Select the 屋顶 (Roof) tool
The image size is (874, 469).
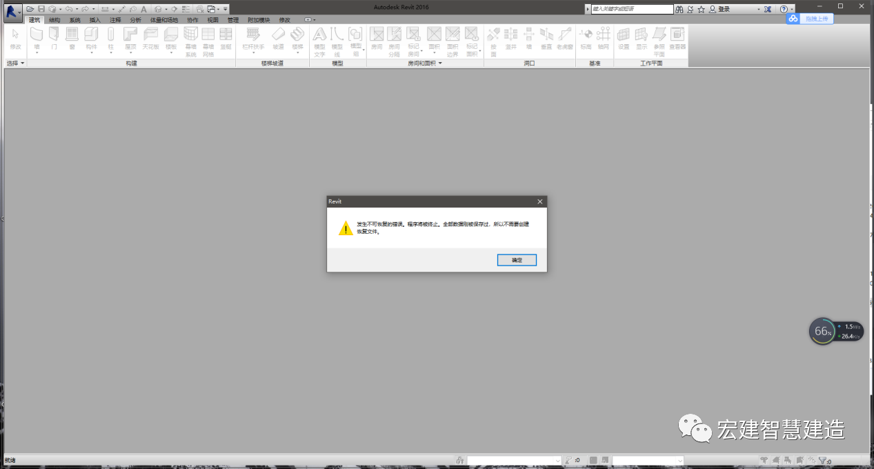[130, 38]
